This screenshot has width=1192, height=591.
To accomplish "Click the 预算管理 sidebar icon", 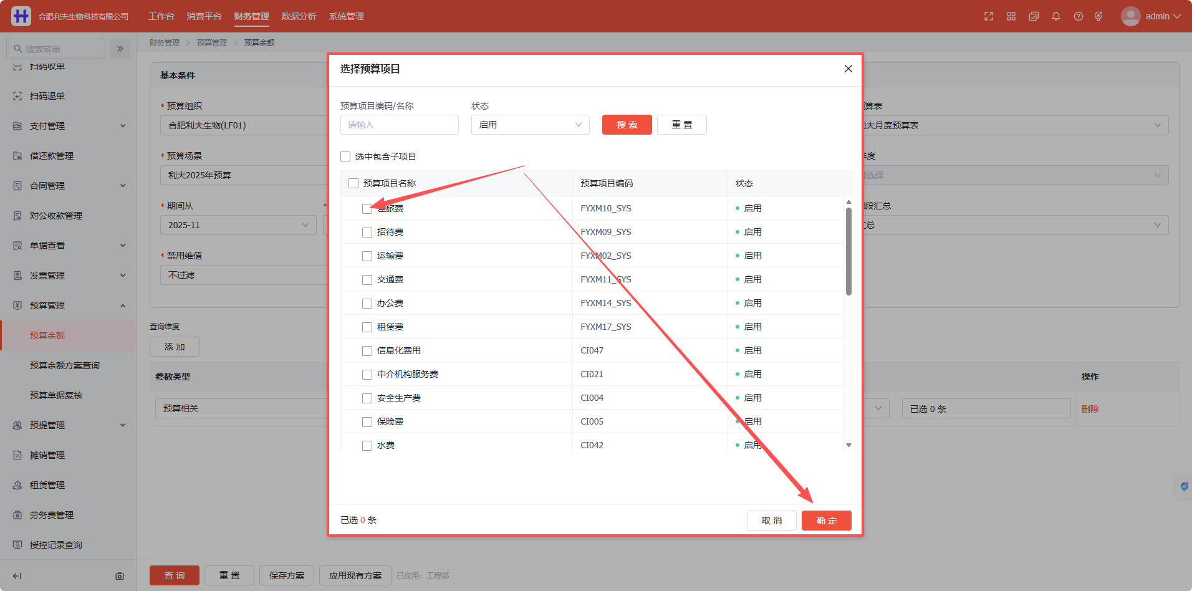I will coord(17,305).
